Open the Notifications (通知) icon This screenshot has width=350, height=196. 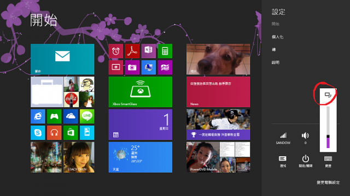tap(283, 161)
